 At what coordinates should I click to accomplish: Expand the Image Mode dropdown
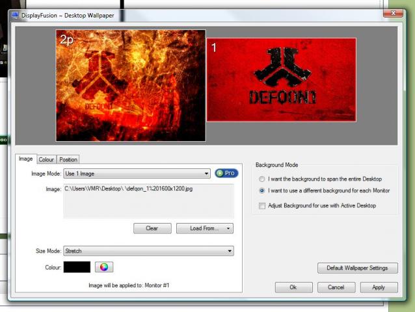(x=137, y=174)
